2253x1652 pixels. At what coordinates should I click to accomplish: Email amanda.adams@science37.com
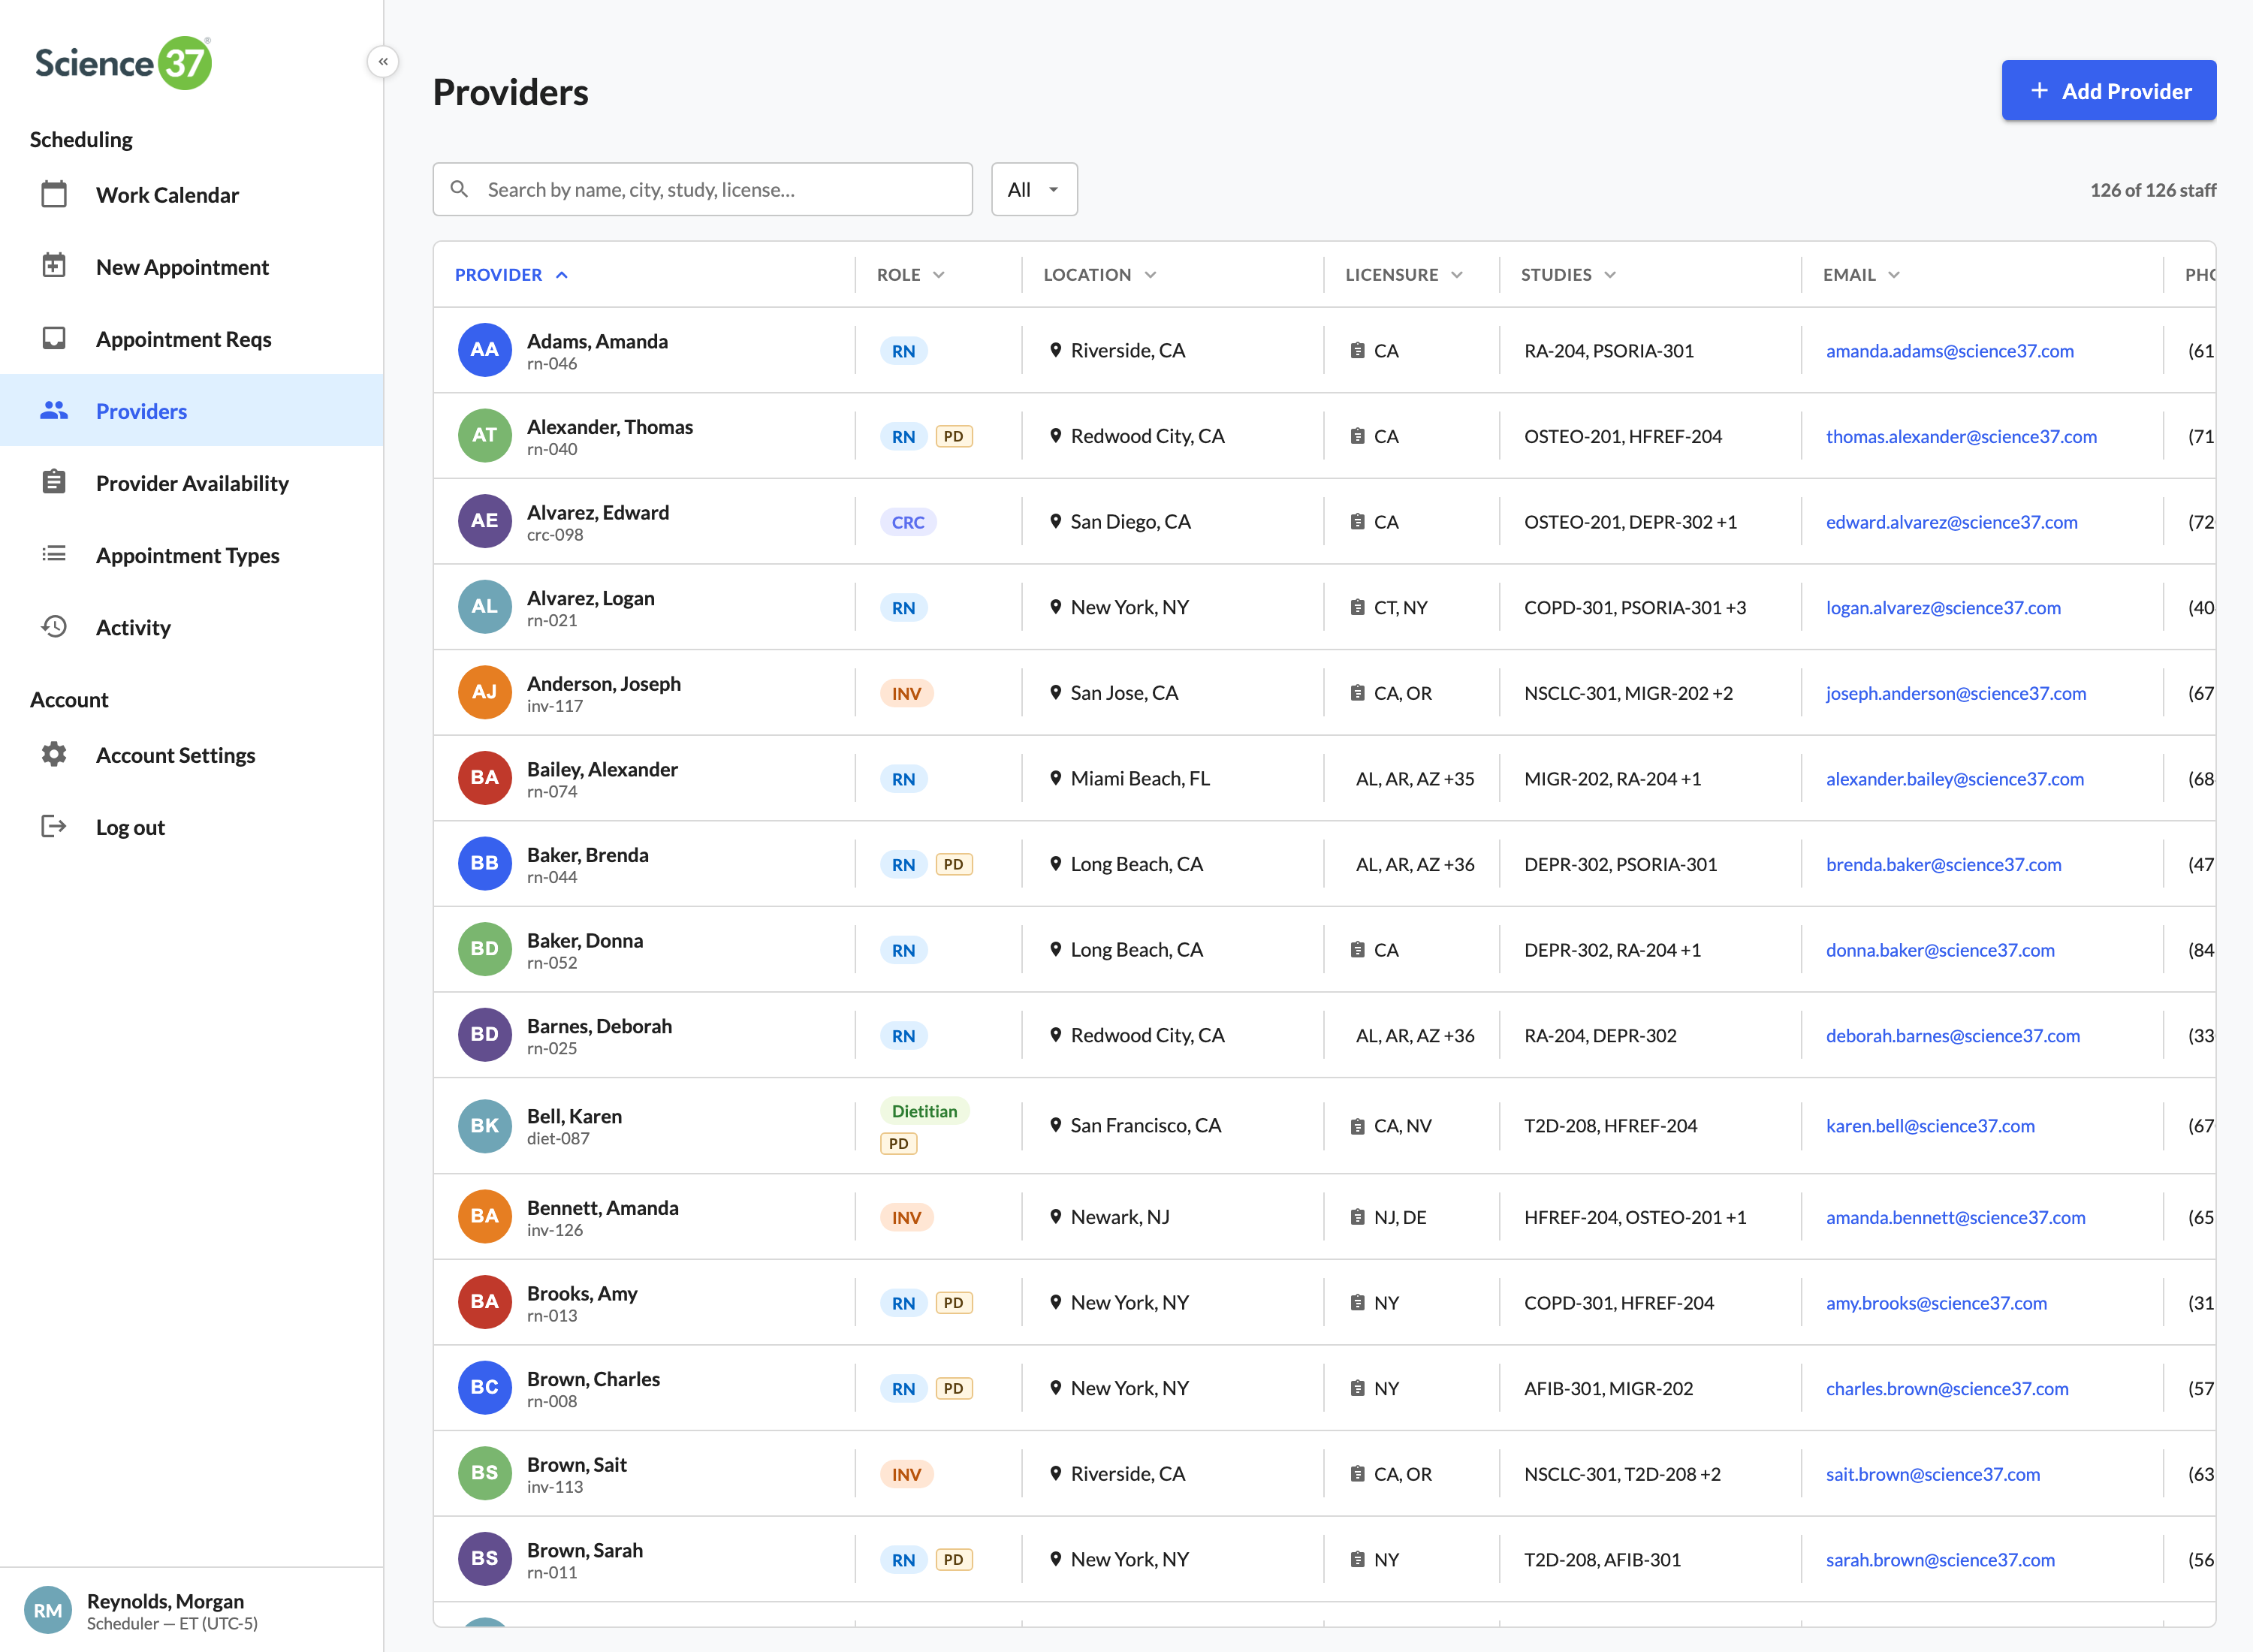(x=1949, y=350)
